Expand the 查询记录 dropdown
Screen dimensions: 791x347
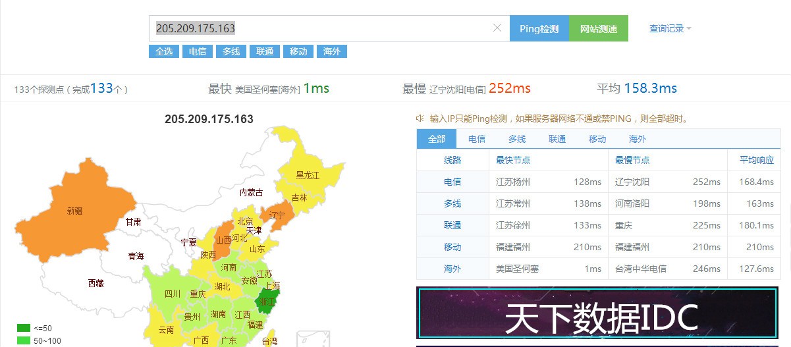click(670, 28)
